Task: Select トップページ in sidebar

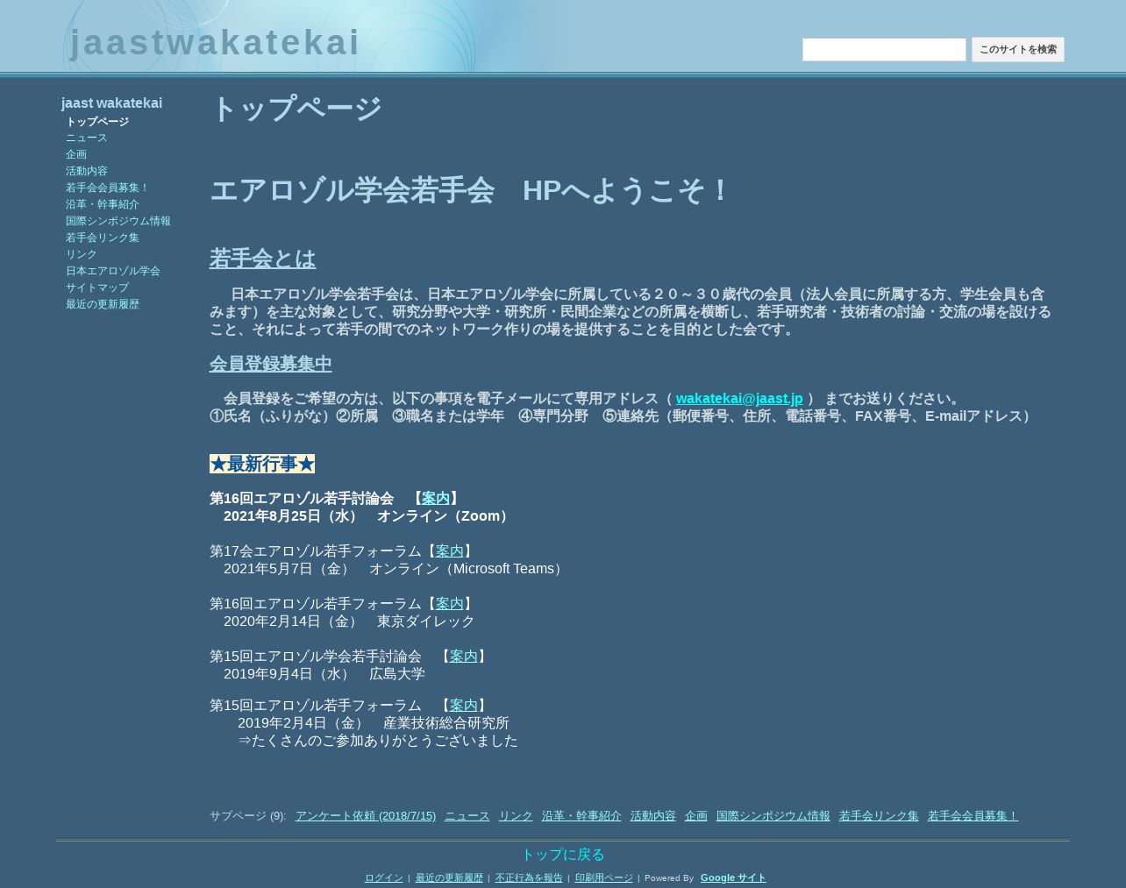Action: (x=97, y=122)
